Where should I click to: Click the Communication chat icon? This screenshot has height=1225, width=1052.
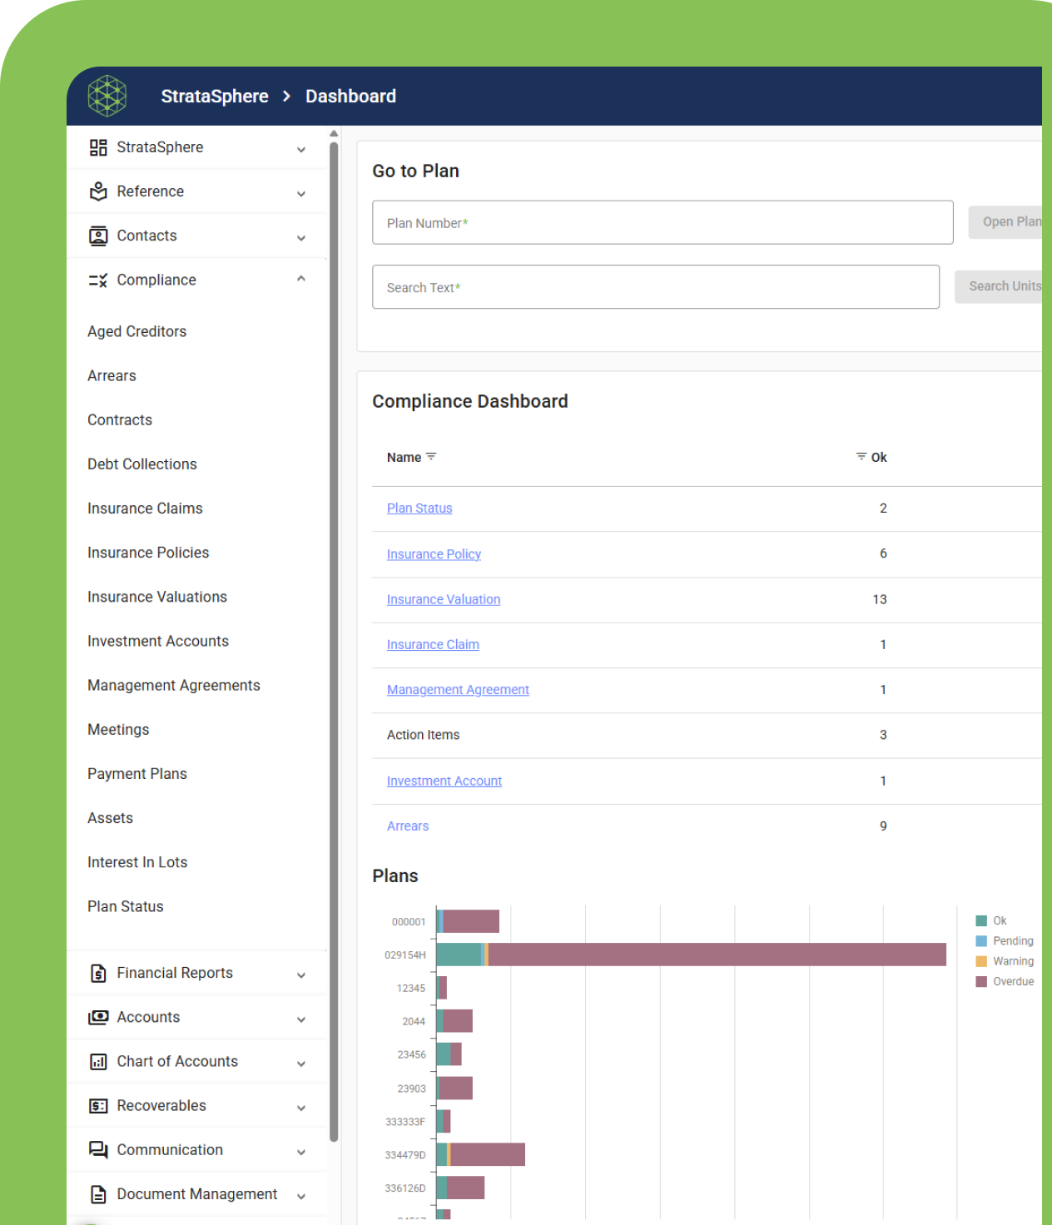pos(98,1150)
